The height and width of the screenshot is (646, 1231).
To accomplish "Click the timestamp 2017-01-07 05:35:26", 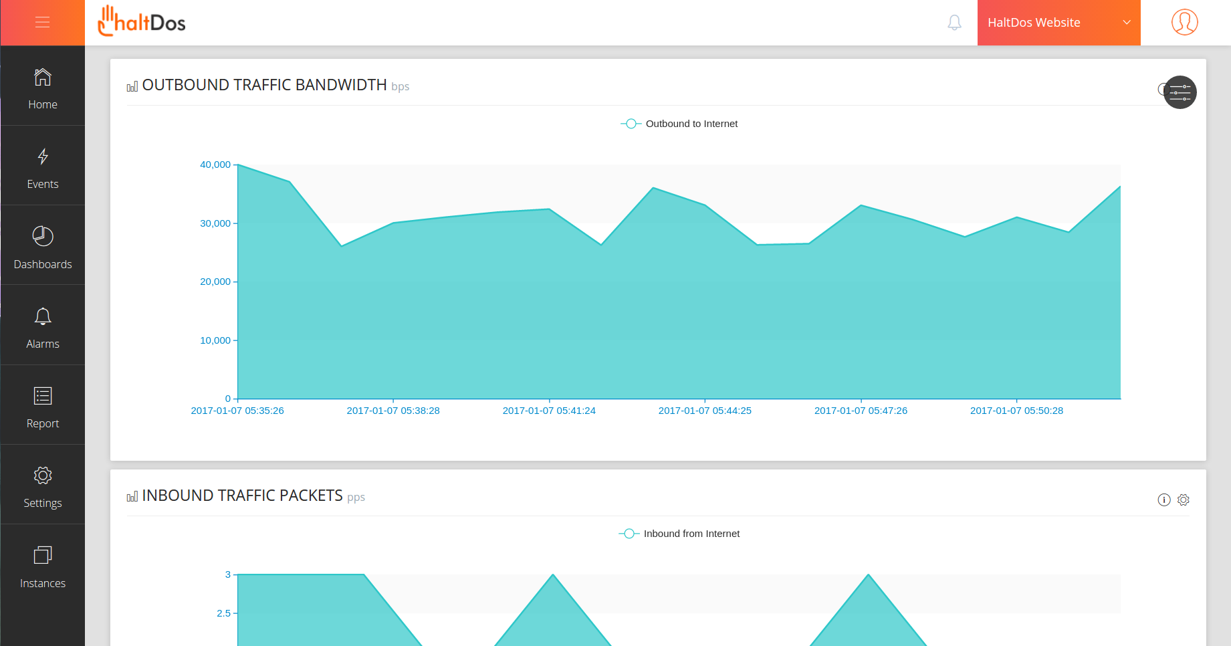I will [237, 411].
